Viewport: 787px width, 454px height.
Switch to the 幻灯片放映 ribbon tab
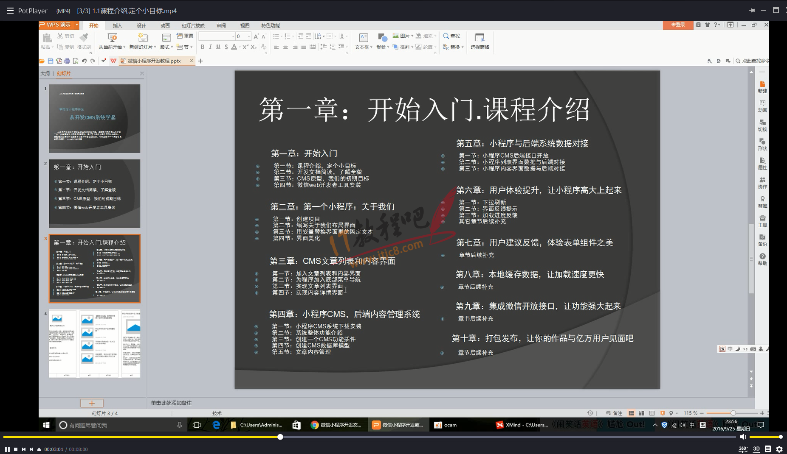(x=193, y=25)
